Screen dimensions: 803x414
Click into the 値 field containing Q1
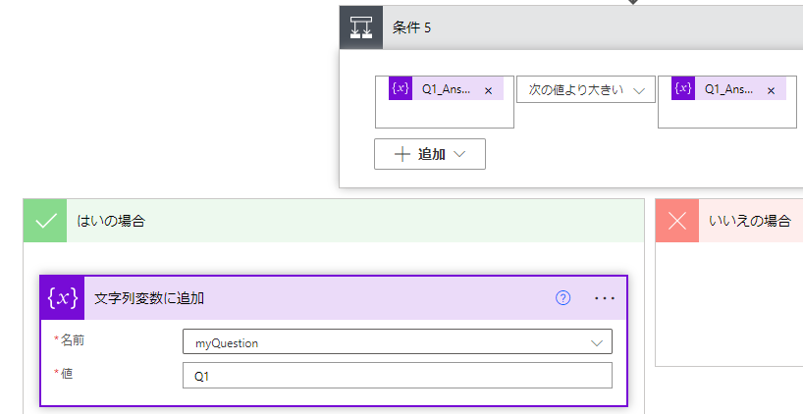[397, 376]
